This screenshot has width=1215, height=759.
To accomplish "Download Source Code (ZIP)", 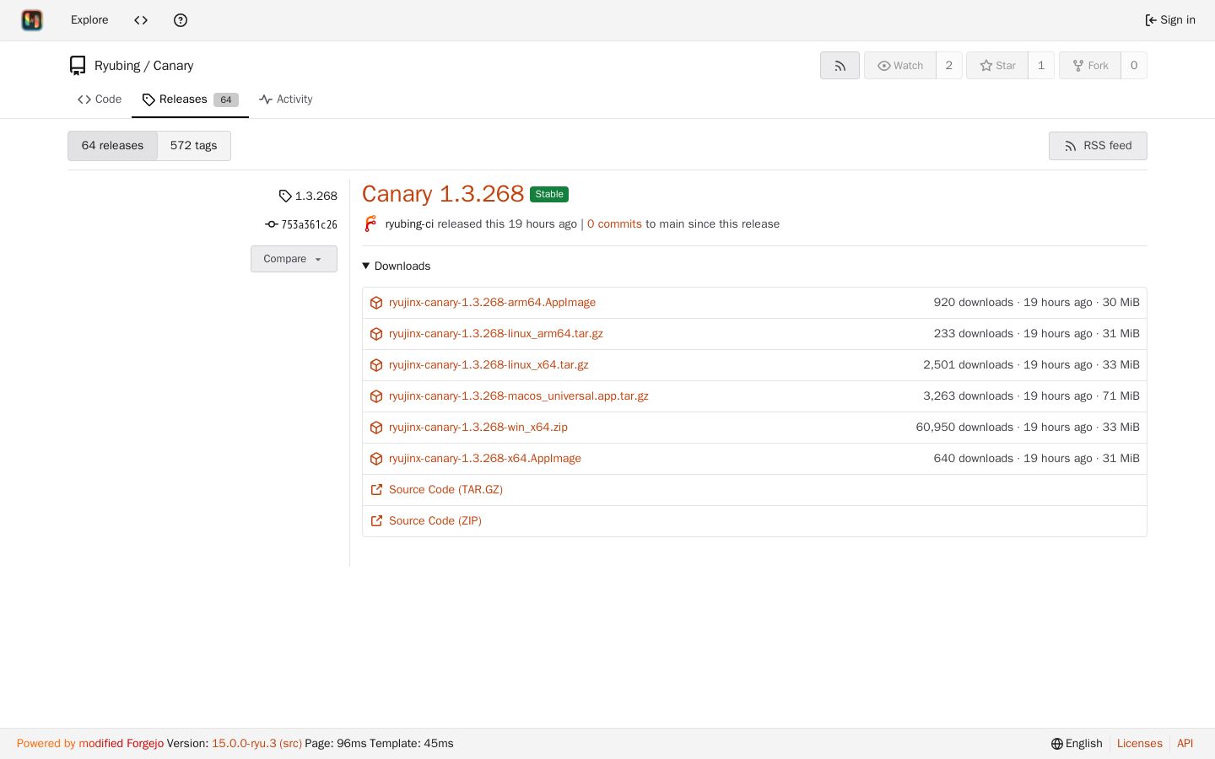I will (435, 521).
